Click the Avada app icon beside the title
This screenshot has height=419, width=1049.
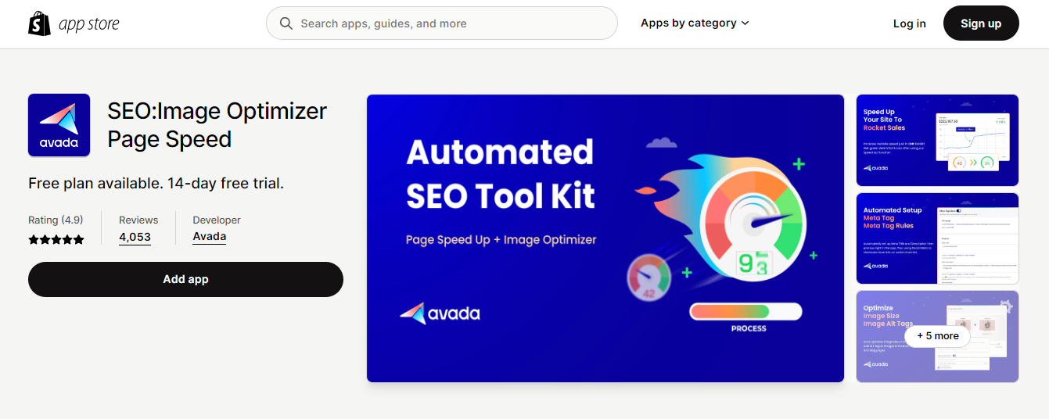coord(59,125)
